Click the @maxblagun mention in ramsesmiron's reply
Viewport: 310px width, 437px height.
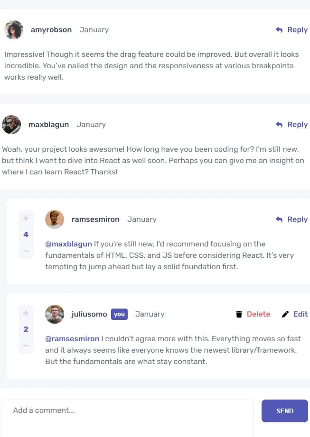[x=68, y=244]
